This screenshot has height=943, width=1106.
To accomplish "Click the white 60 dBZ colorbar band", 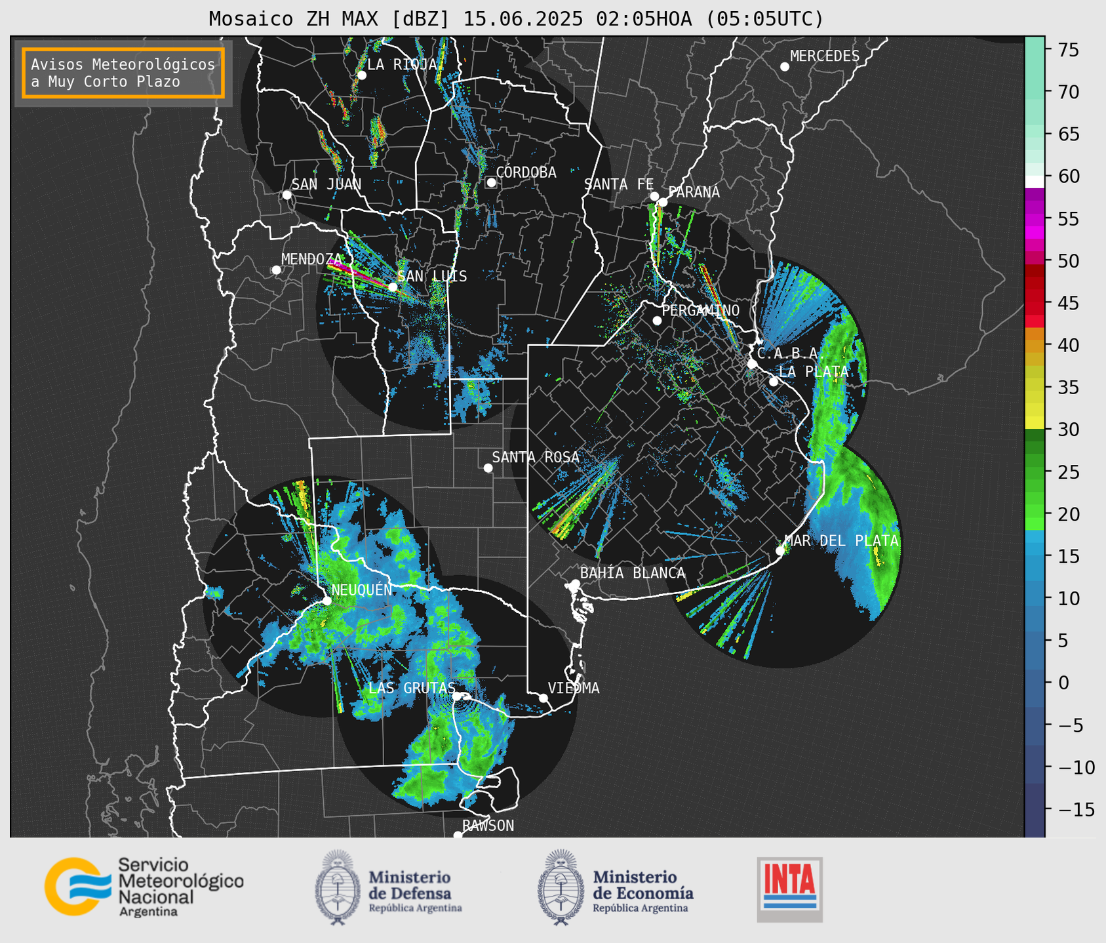I will pos(1035,182).
